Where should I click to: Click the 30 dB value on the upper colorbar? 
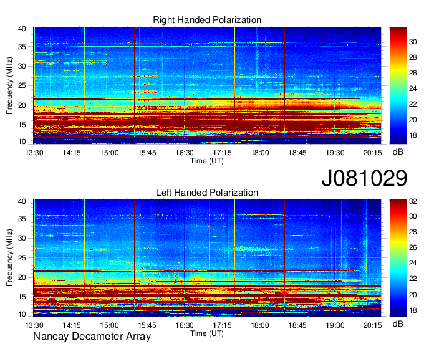413,42
